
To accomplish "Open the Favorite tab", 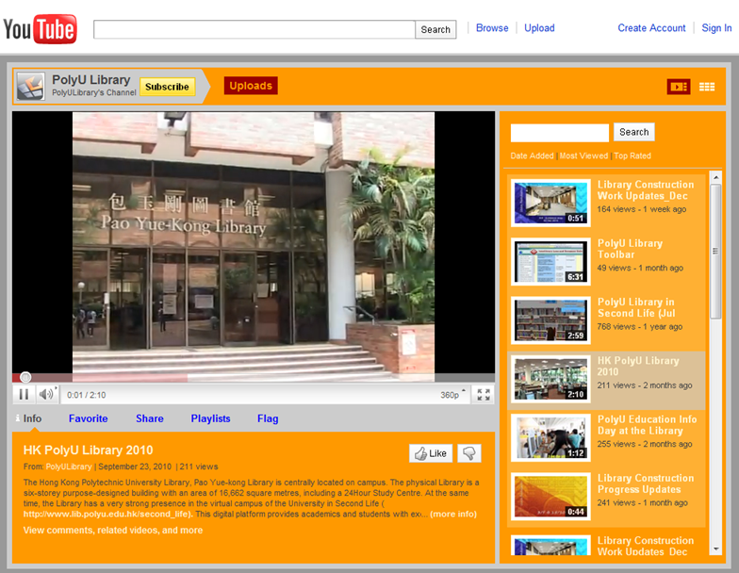I will point(89,418).
